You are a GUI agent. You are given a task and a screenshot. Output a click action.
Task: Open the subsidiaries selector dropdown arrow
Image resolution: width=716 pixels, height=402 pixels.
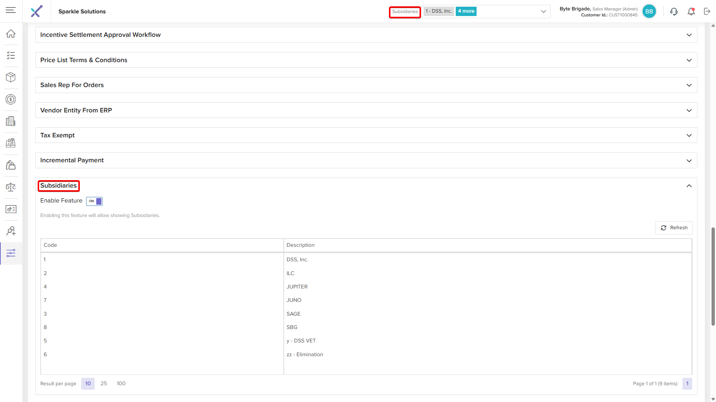tap(543, 12)
